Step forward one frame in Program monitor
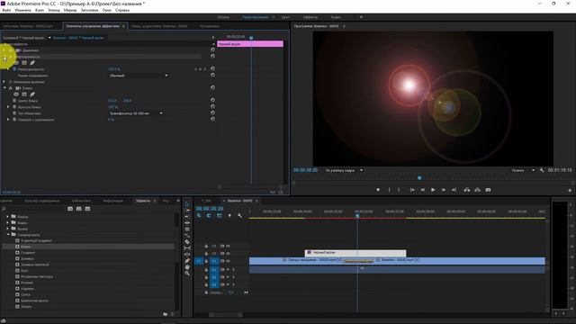 coord(444,190)
